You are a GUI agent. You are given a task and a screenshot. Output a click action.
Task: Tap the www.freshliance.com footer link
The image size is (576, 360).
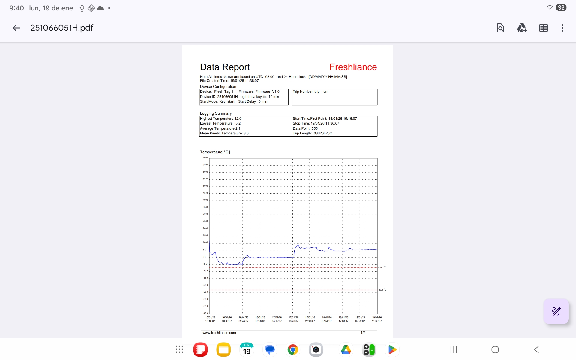tap(219, 333)
